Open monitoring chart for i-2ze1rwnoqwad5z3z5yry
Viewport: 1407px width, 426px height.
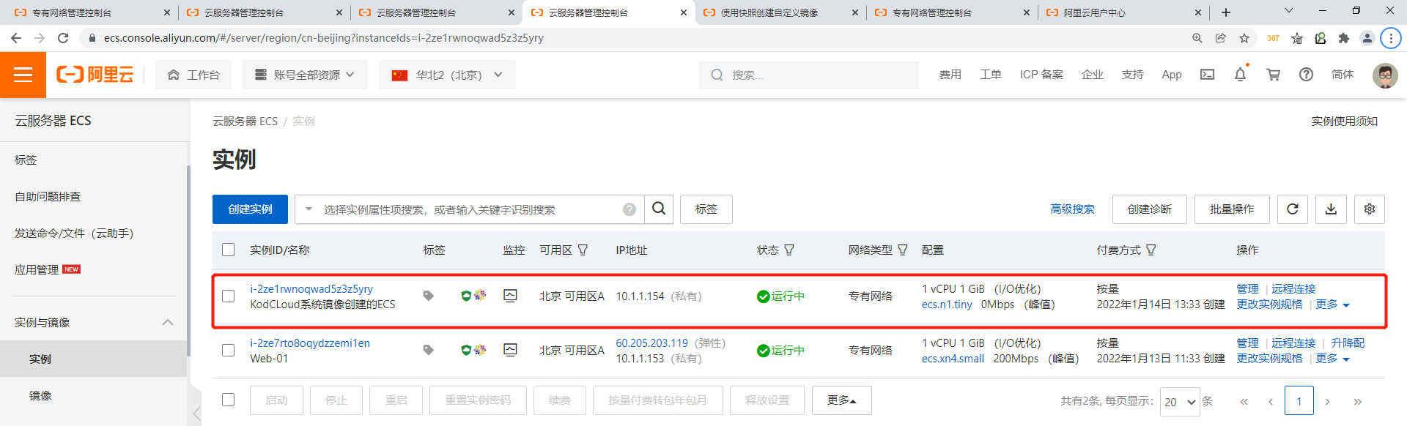coord(511,296)
